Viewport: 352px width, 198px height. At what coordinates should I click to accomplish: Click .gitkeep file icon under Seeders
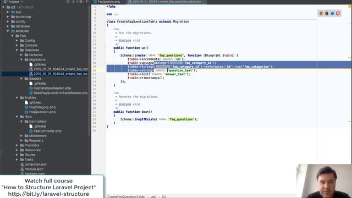pyautogui.click(x=31, y=84)
